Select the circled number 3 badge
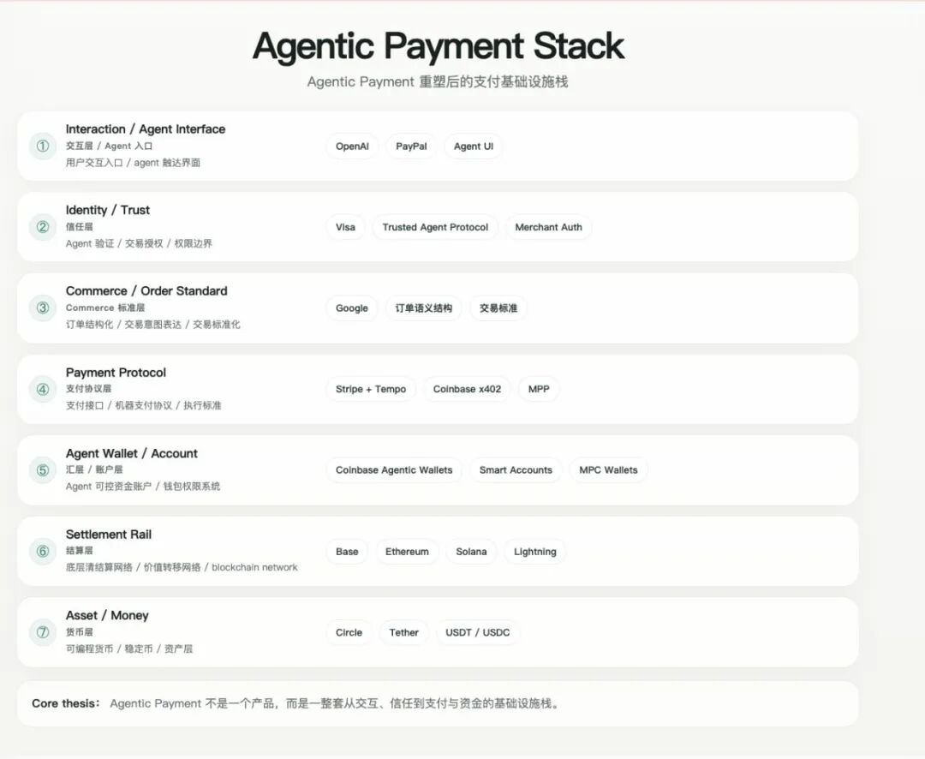The height and width of the screenshot is (759, 925). pyautogui.click(x=42, y=308)
